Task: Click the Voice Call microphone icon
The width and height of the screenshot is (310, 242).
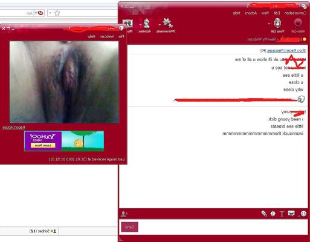Action: tap(277, 23)
